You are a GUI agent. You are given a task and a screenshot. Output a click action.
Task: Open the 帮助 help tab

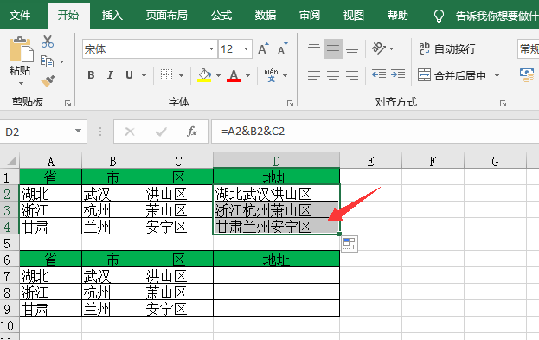tap(397, 16)
